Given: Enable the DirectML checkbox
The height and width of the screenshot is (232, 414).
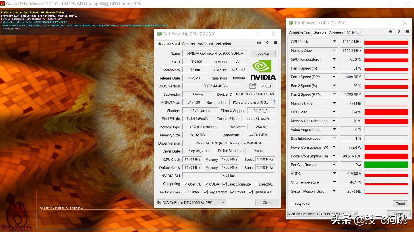Looking at the screenshot, I should coord(256,184).
